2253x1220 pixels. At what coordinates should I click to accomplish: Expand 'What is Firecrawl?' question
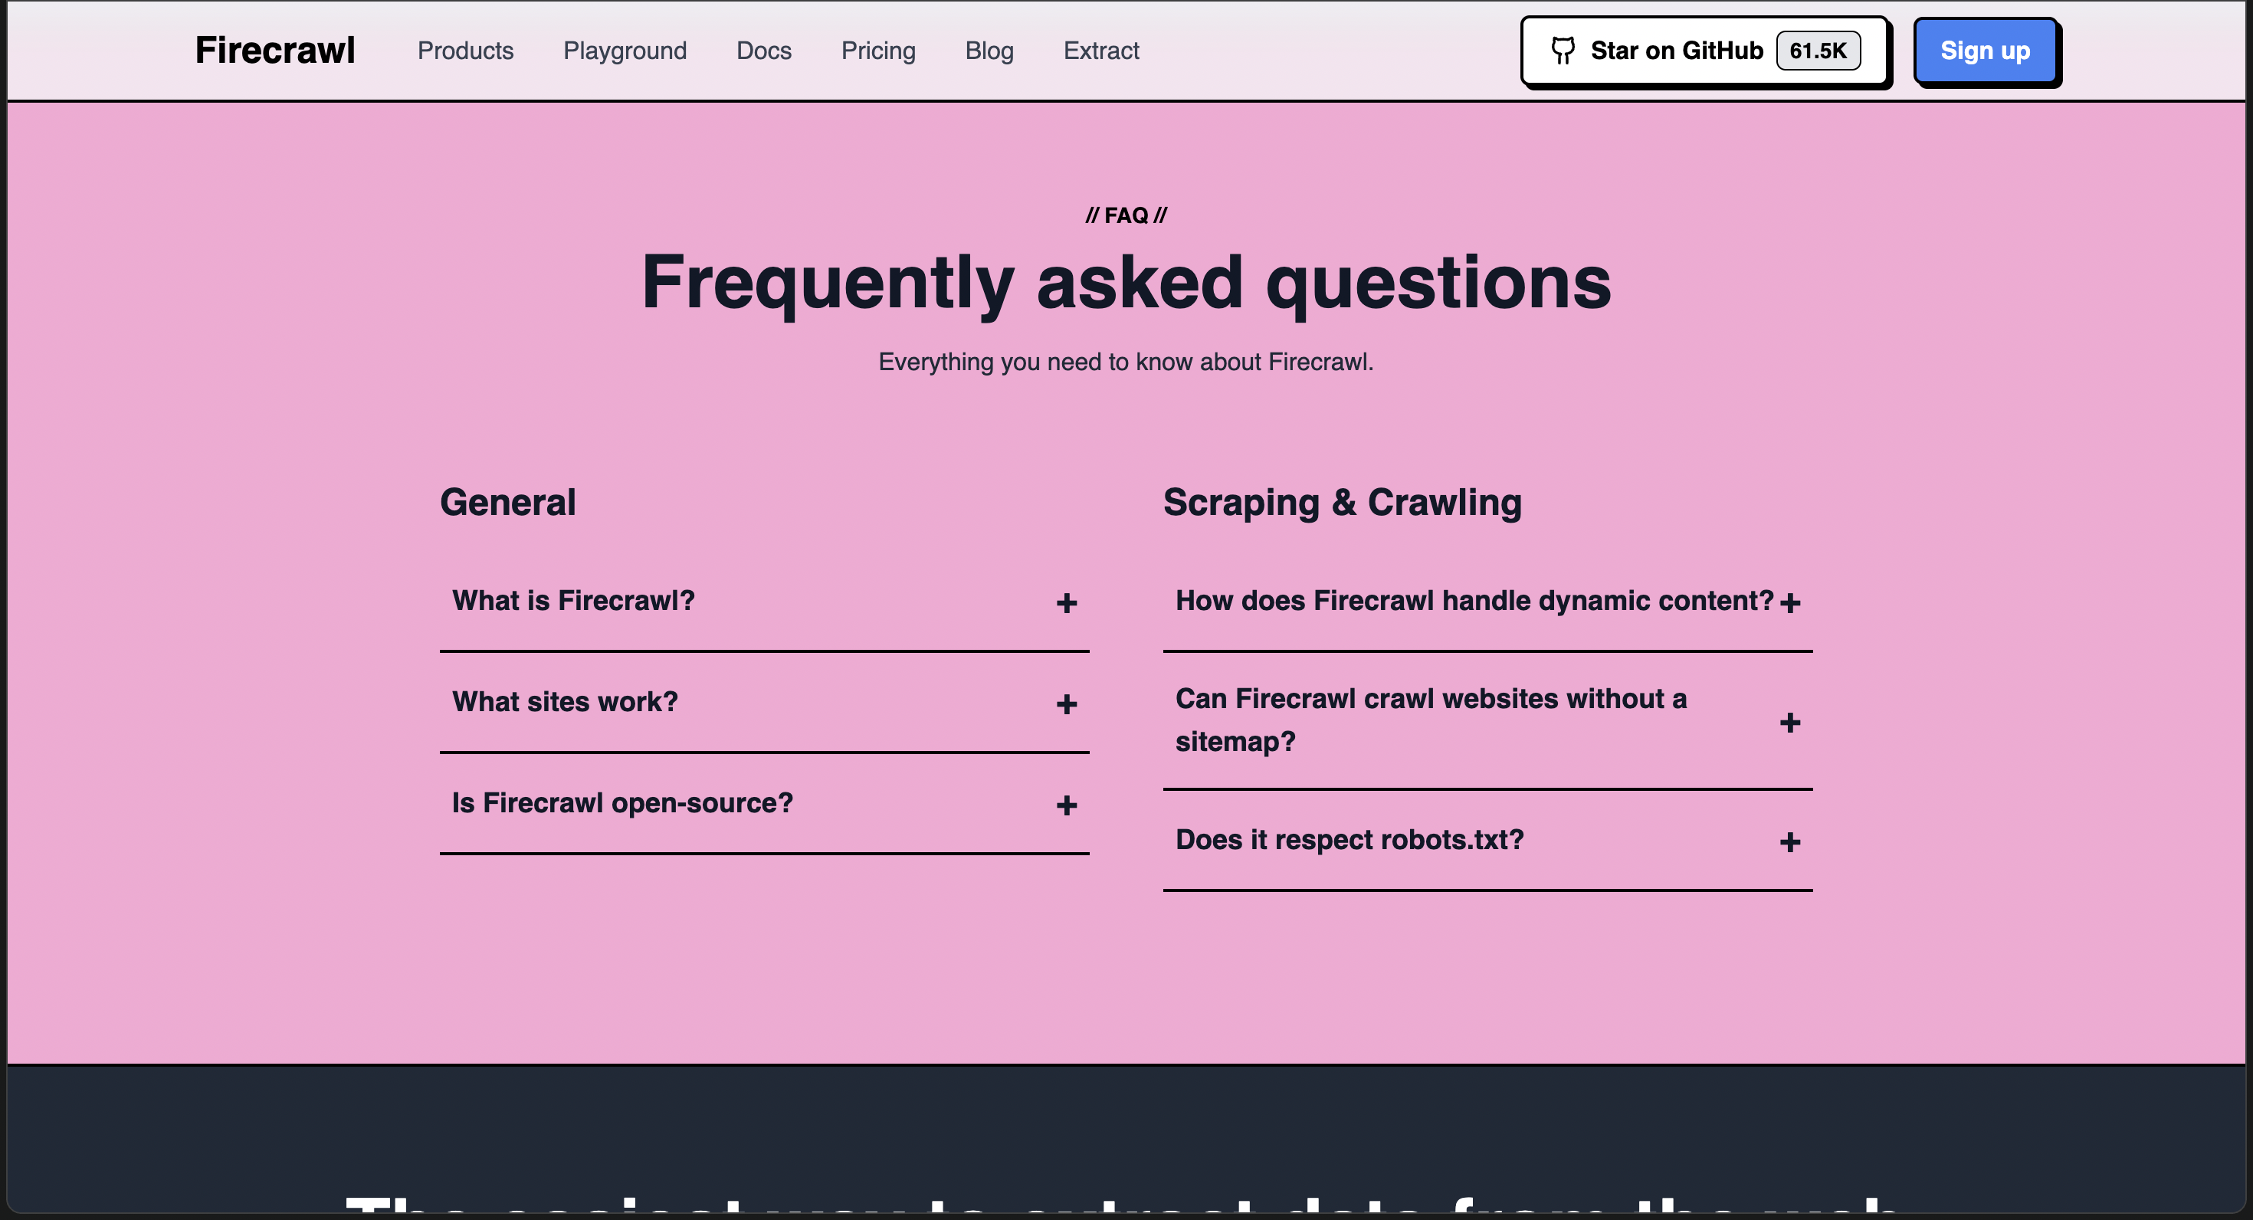click(574, 601)
